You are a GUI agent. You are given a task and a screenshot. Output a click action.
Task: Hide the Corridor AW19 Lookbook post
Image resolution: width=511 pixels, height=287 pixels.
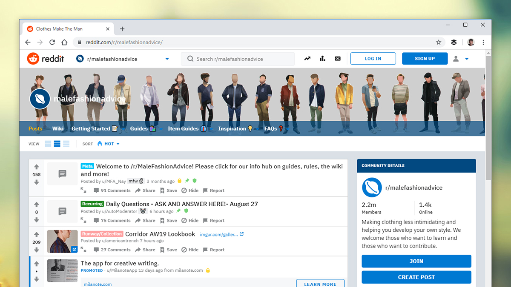pos(190,250)
